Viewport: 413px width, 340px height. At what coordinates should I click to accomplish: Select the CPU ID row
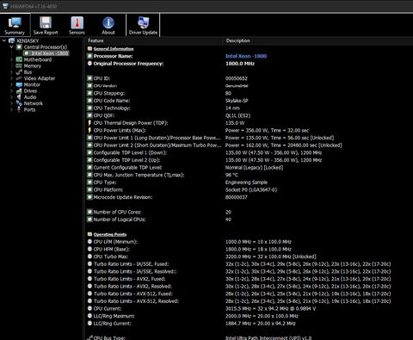249,78
